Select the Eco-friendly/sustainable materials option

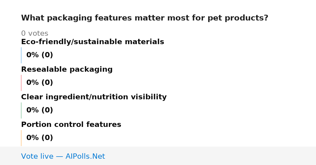92,42
